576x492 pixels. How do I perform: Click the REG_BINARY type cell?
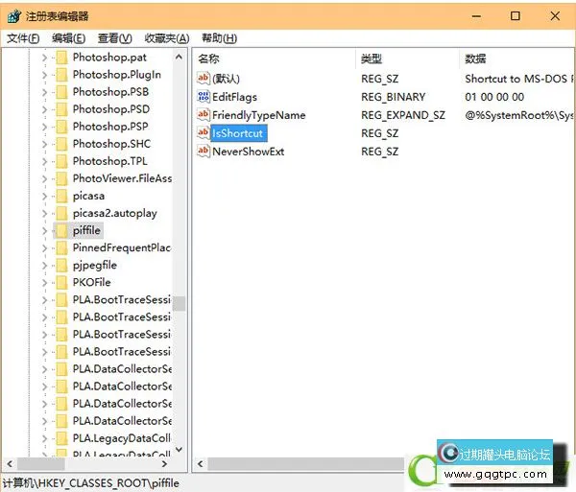click(x=393, y=97)
